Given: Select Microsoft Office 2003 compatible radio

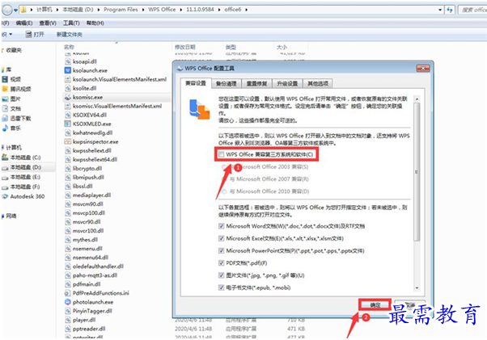Looking at the screenshot, I should pos(224,166).
